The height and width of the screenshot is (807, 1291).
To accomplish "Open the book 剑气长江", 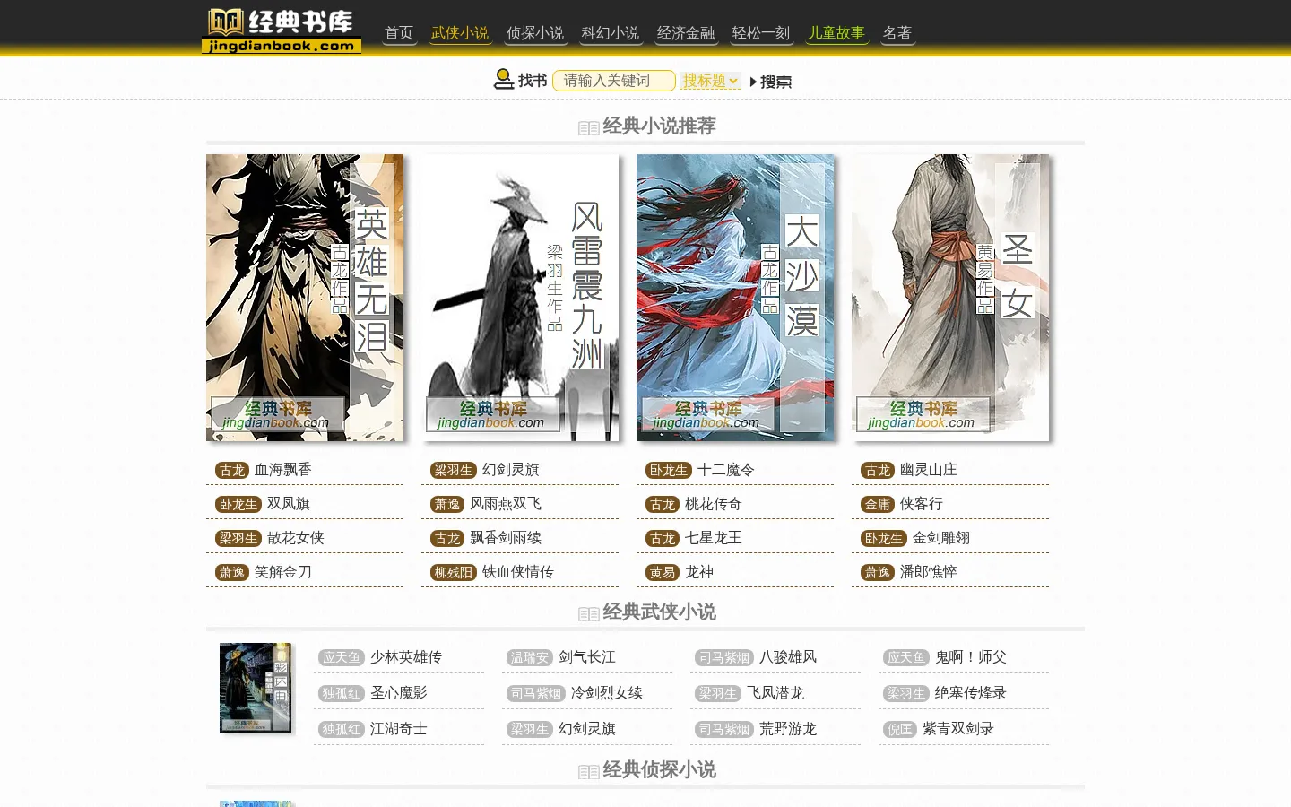I will [587, 657].
